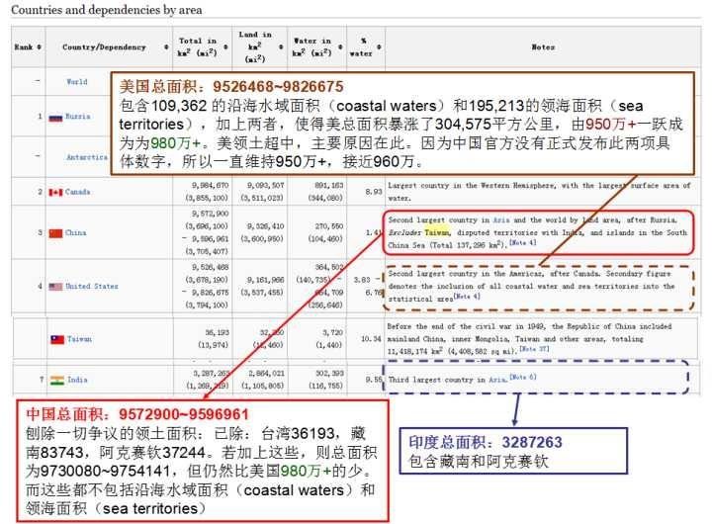
Task: Select the Notes column header
Action: tap(543, 47)
